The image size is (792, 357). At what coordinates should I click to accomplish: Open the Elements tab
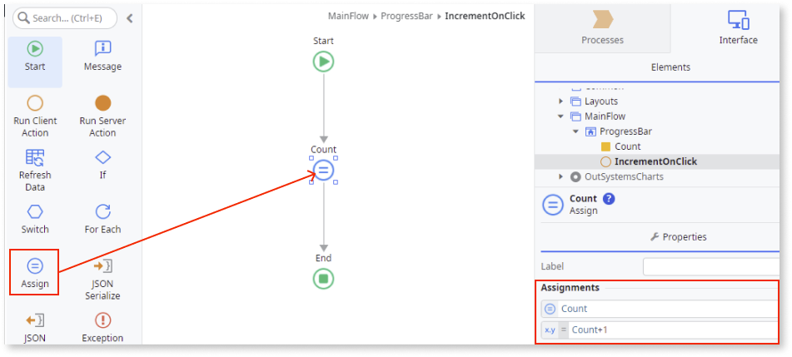670,67
